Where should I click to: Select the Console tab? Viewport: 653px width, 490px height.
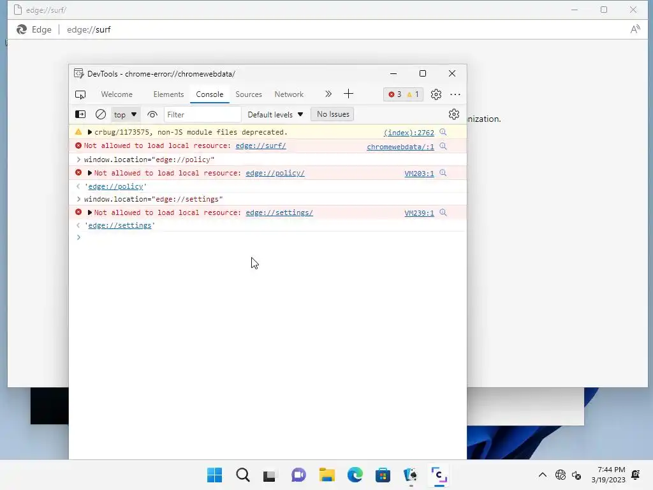click(x=209, y=94)
